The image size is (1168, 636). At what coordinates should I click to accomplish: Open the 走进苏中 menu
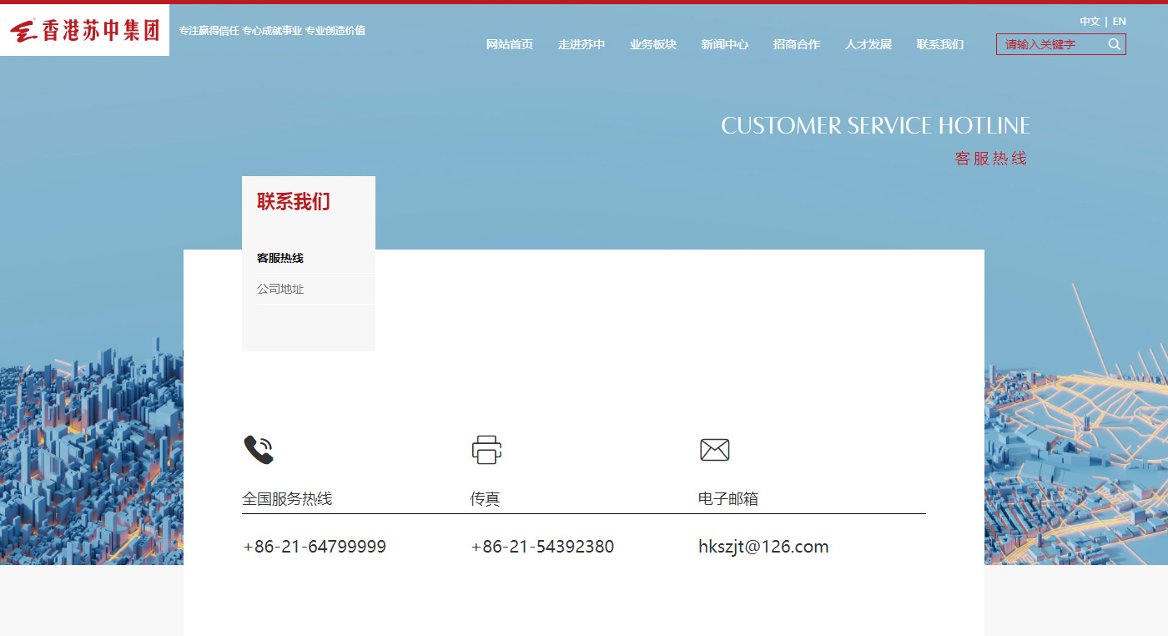pyautogui.click(x=581, y=44)
